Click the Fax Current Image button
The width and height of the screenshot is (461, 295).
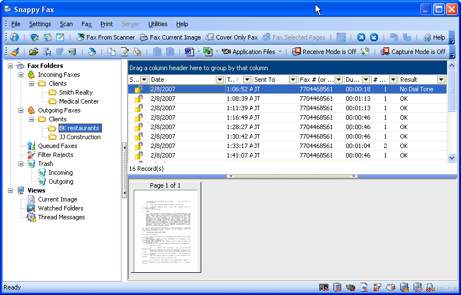click(170, 37)
